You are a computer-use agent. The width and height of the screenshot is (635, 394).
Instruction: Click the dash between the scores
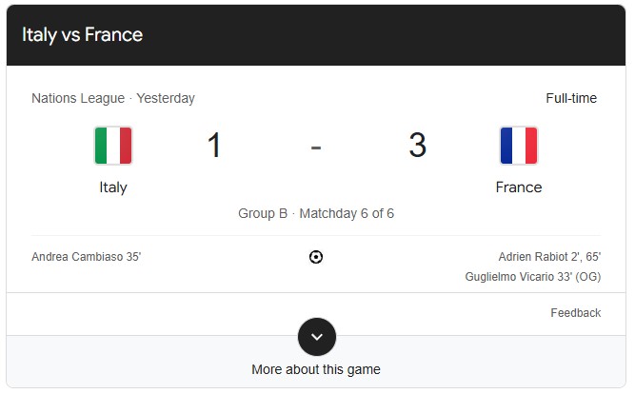point(316,147)
